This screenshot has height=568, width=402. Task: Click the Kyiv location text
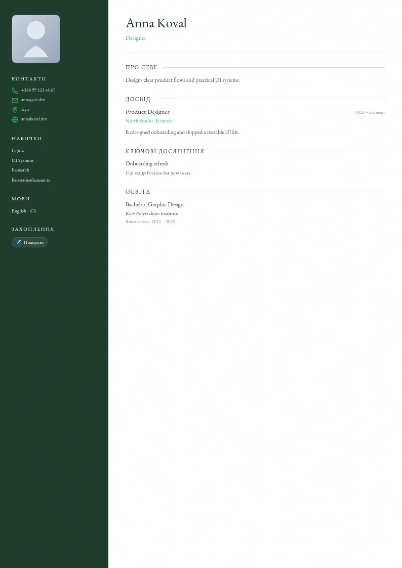click(25, 109)
